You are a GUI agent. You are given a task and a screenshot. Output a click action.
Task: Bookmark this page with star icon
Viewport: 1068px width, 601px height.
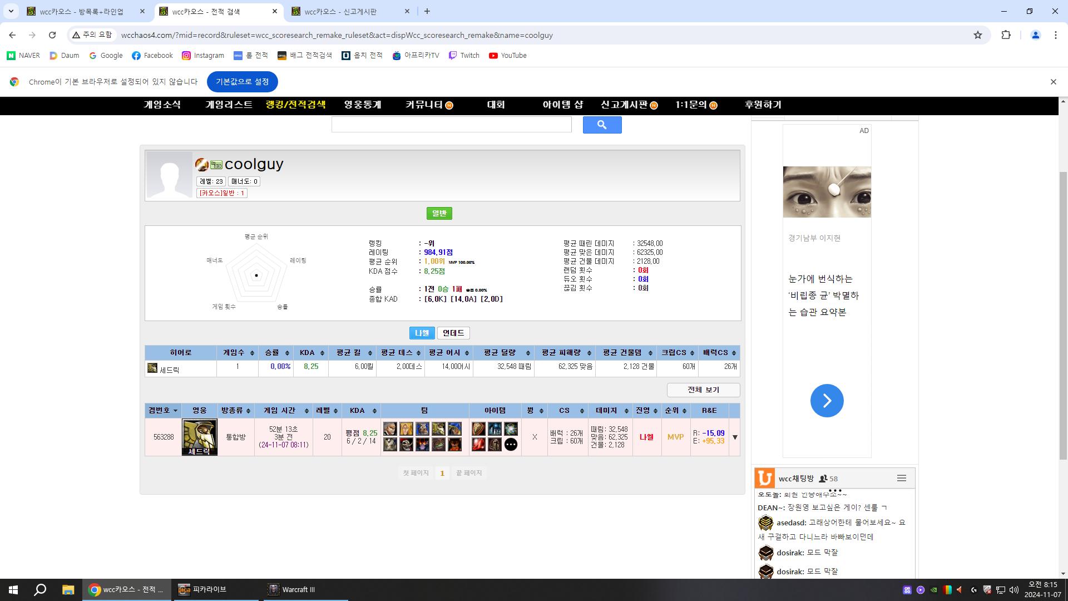pos(978,35)
